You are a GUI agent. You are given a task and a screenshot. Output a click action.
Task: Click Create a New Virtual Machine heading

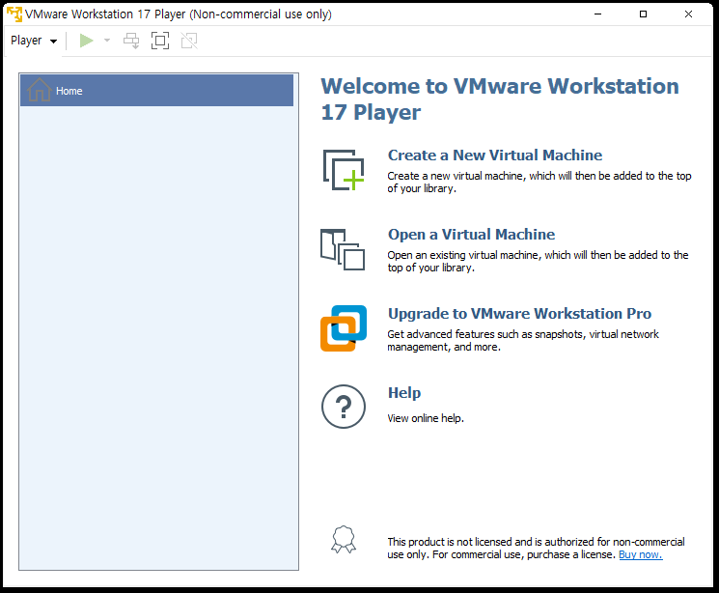495,155
